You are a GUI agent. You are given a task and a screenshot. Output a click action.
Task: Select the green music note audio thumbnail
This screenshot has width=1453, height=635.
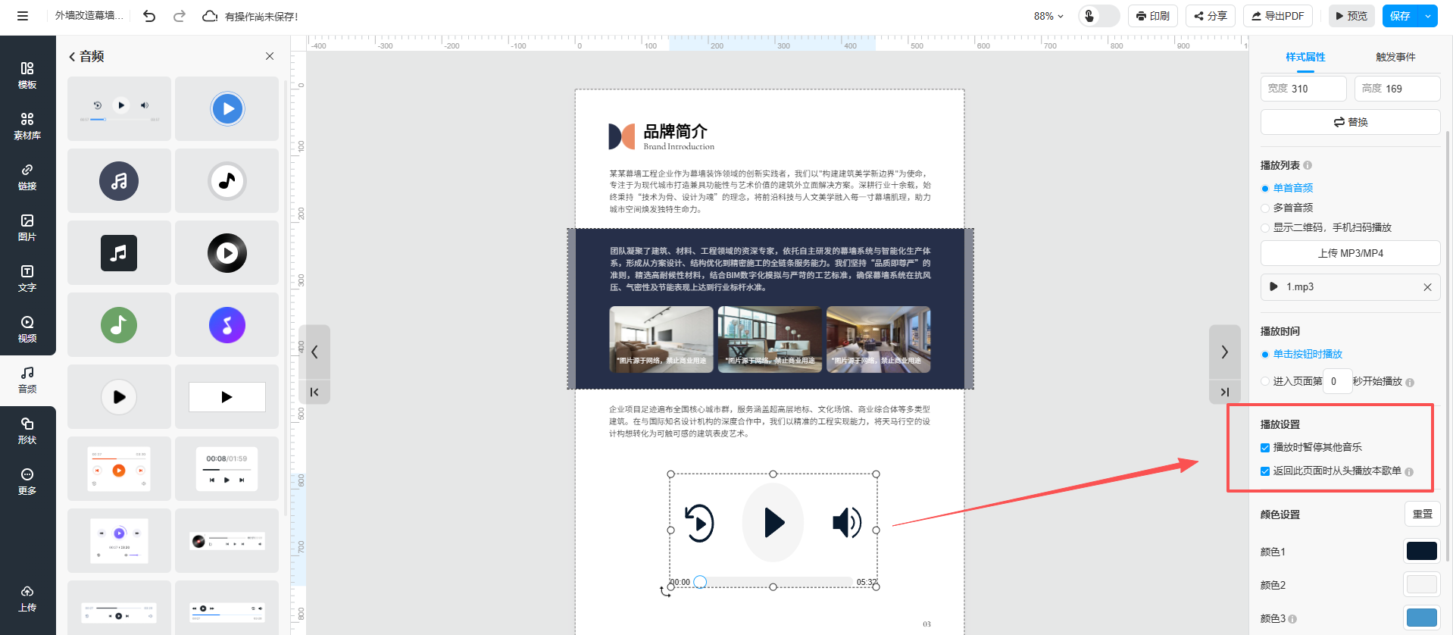[119, 325]
